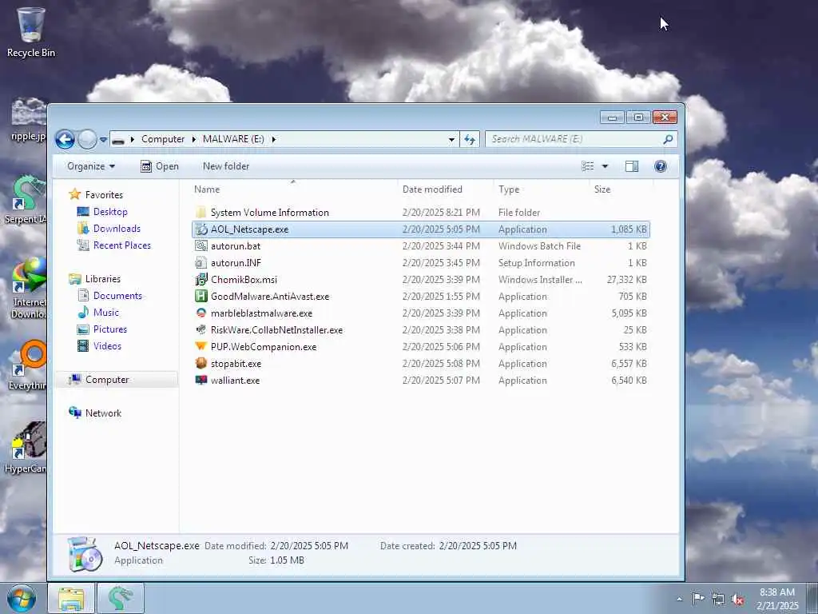This screenshot has height=614, width=818.
Task: Click the search magnifier icon
Action: (668, 139)
